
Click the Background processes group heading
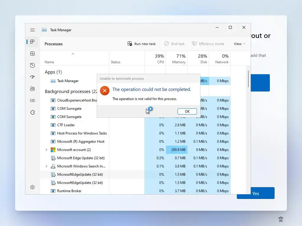pos(71,92)
